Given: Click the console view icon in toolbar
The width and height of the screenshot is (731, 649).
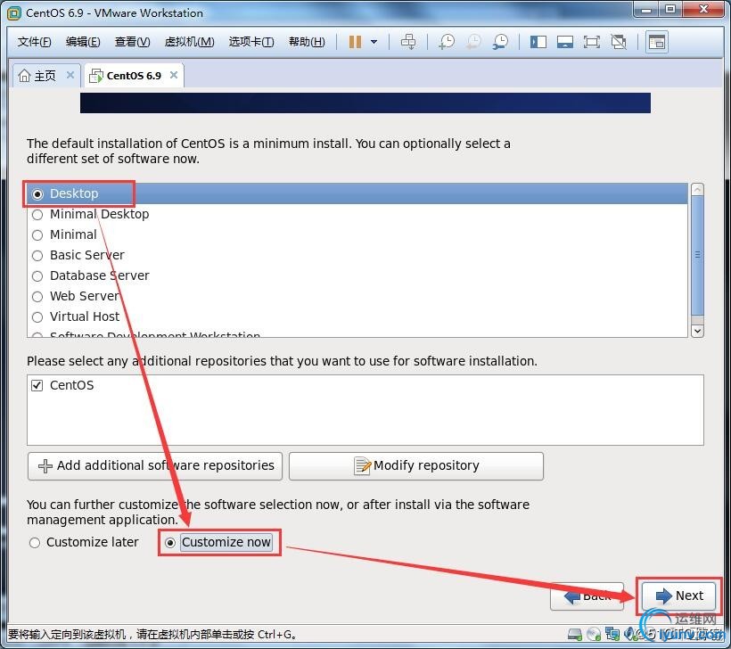Looking at the screenshot, I should [x=657, y=42].
